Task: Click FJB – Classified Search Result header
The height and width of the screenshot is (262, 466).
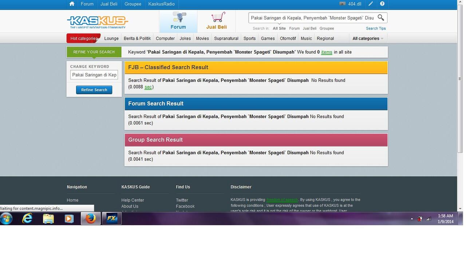Action: click(x=256, y=67)
